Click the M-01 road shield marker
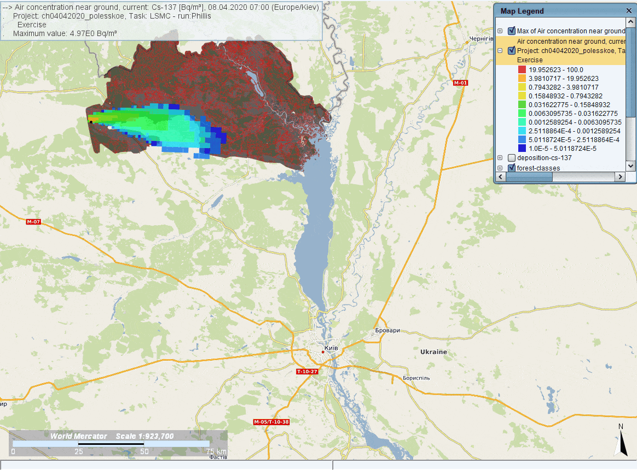The image size is (637, 470). tap(461, 83)
